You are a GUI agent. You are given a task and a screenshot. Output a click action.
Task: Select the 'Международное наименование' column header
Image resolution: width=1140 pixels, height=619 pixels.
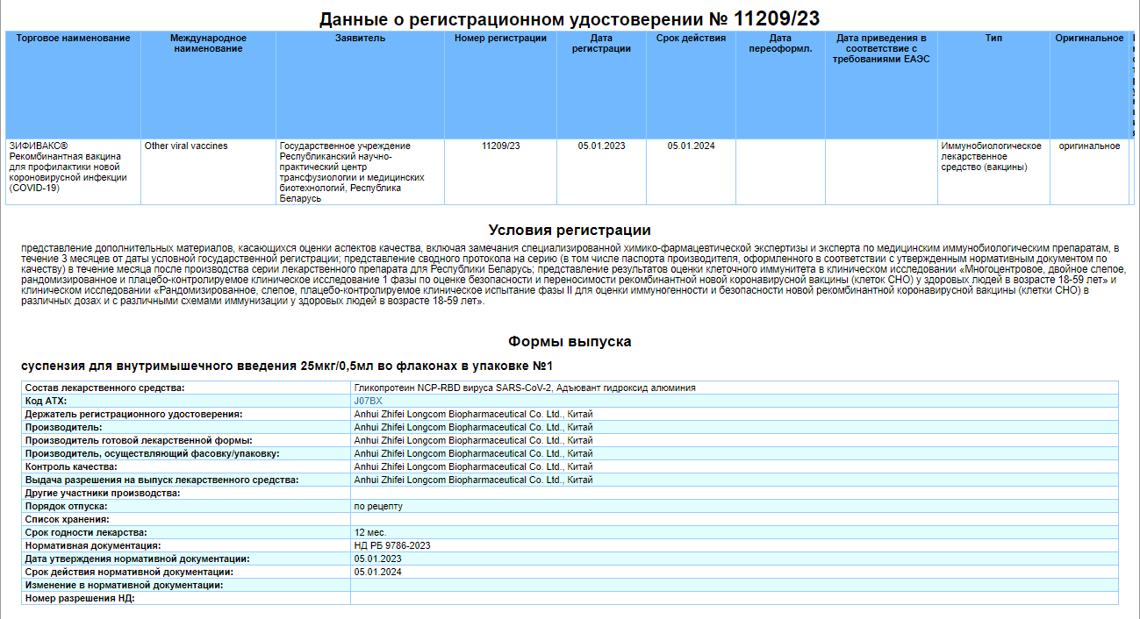[208, 44]
